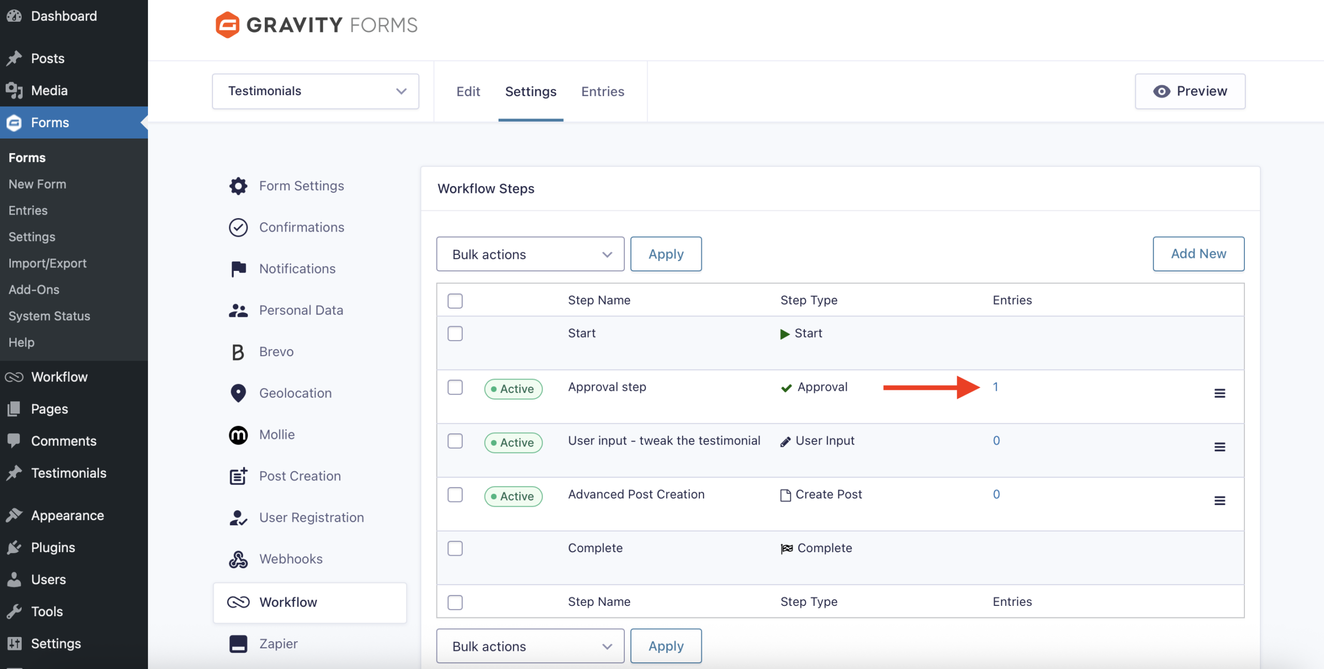Open row actions menu for Approval step
1324x669 pixels.
tap(1221, 393)
